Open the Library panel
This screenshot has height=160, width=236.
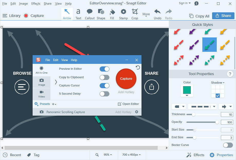click(12, 16)
